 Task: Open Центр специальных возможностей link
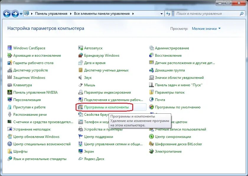click(42, 144)
